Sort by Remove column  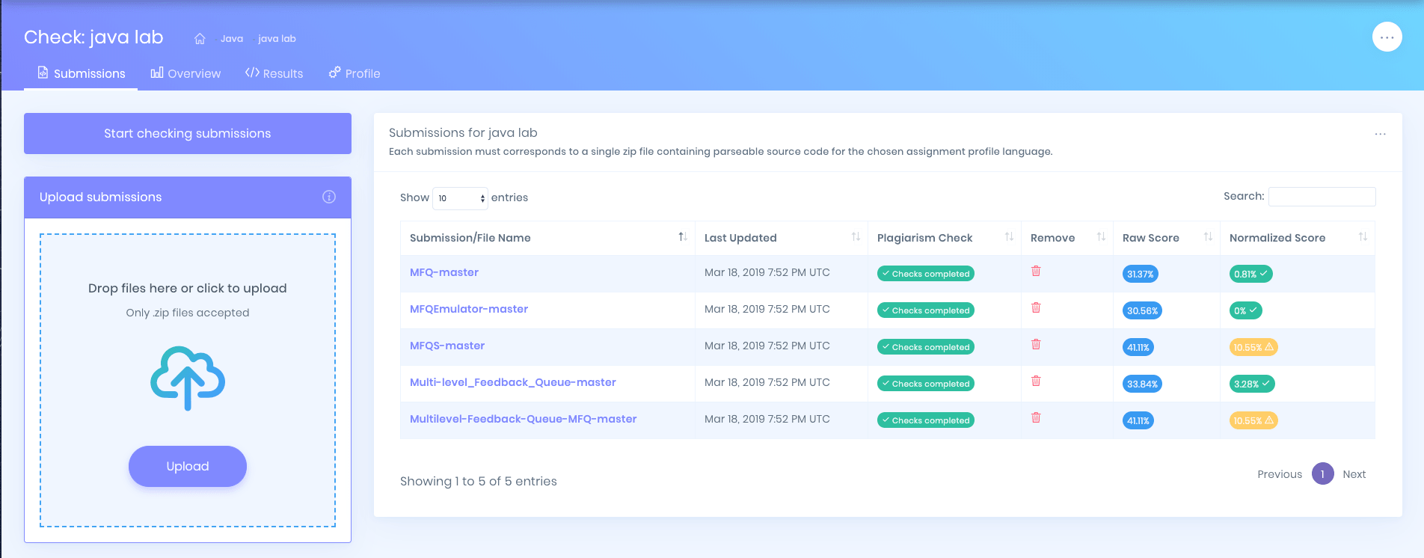(x=1067, y=238)
